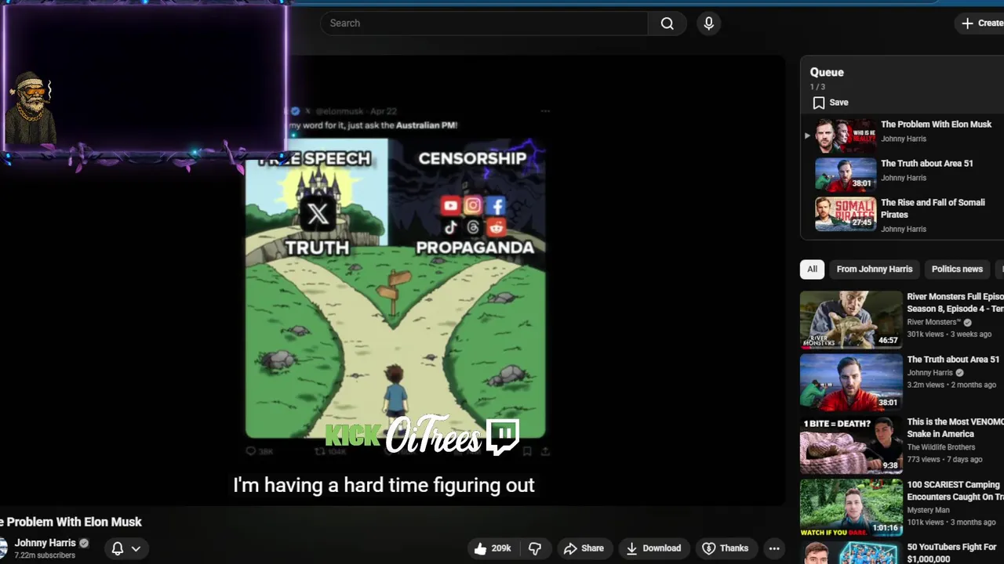Download the video
Image resolution: width=1004 pixels, height=564 pixels.
653,548
